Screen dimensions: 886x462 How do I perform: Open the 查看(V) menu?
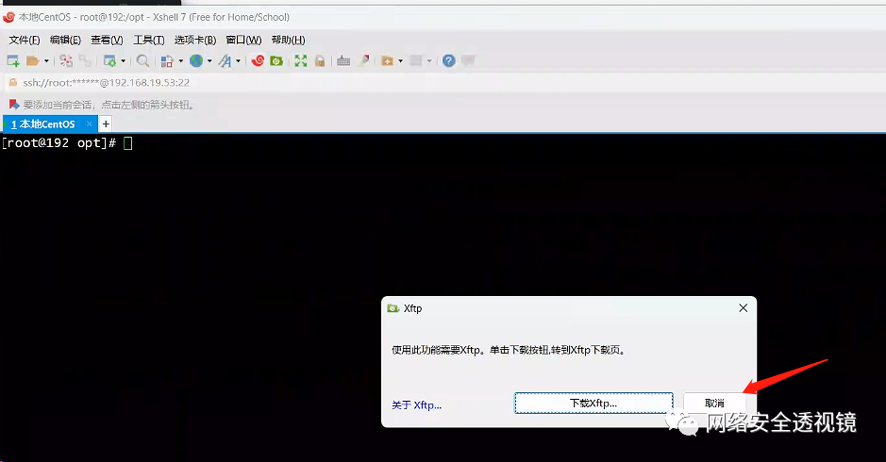(107, 41)
